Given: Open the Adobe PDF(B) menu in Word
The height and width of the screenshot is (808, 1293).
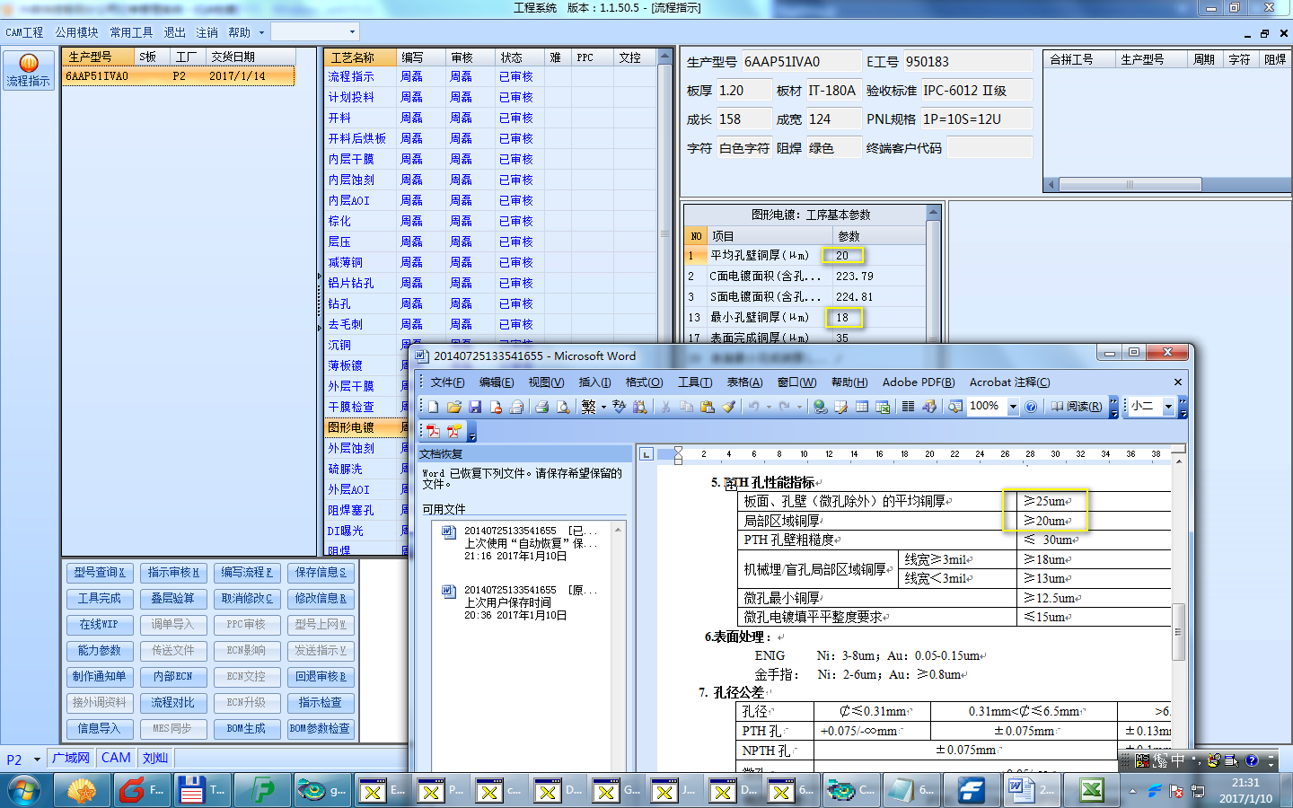Looking at the screenshot, I should click(x=918, y=382).
